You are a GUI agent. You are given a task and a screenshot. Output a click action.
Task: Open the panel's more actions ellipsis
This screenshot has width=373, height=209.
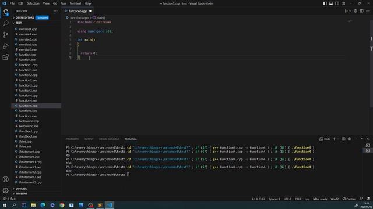356,139
